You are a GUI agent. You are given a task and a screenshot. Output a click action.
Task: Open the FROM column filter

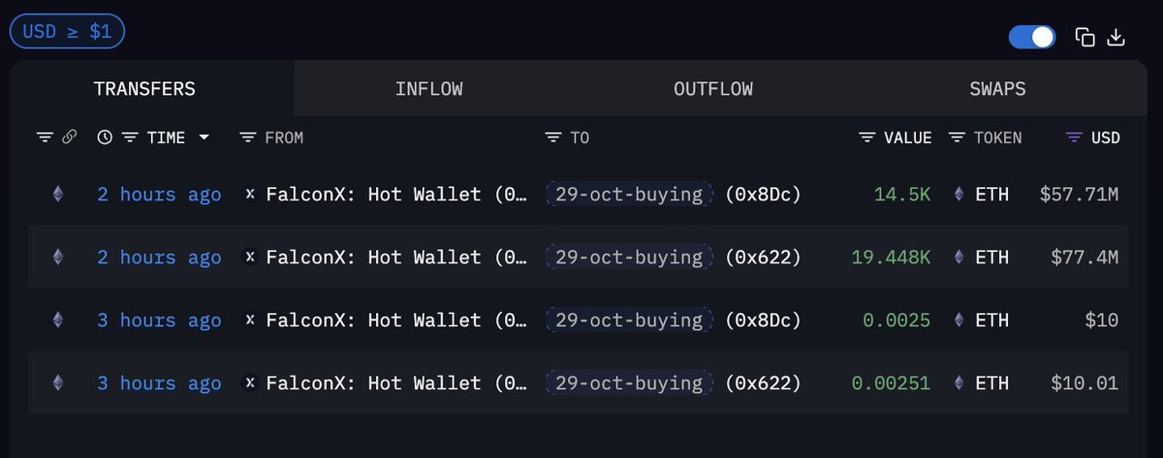click(x=248, y=137)
